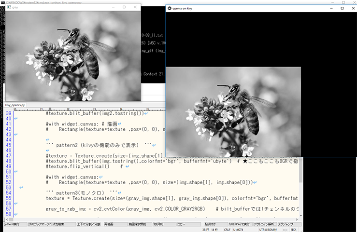
Task: Click the 貼り付け button
Action: tap(216, 224)
